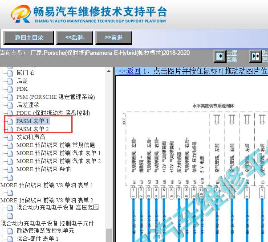The width and height of the screenshot is (268, 242).
Task: Open MORE 预留线束 前端 常规信息
Action: click(56, 145)
